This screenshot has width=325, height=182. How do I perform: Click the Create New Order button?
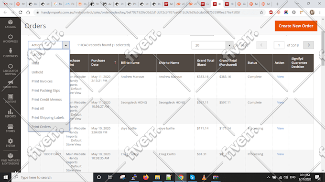click(x=296, y=26)
